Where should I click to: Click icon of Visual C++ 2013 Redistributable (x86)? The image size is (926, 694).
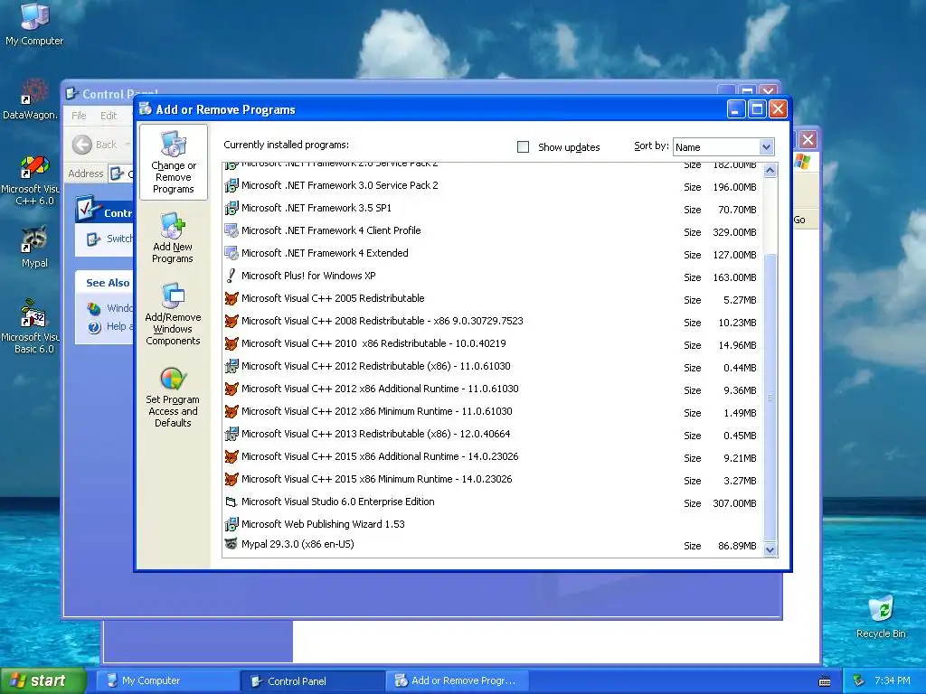tap(231, 435)
